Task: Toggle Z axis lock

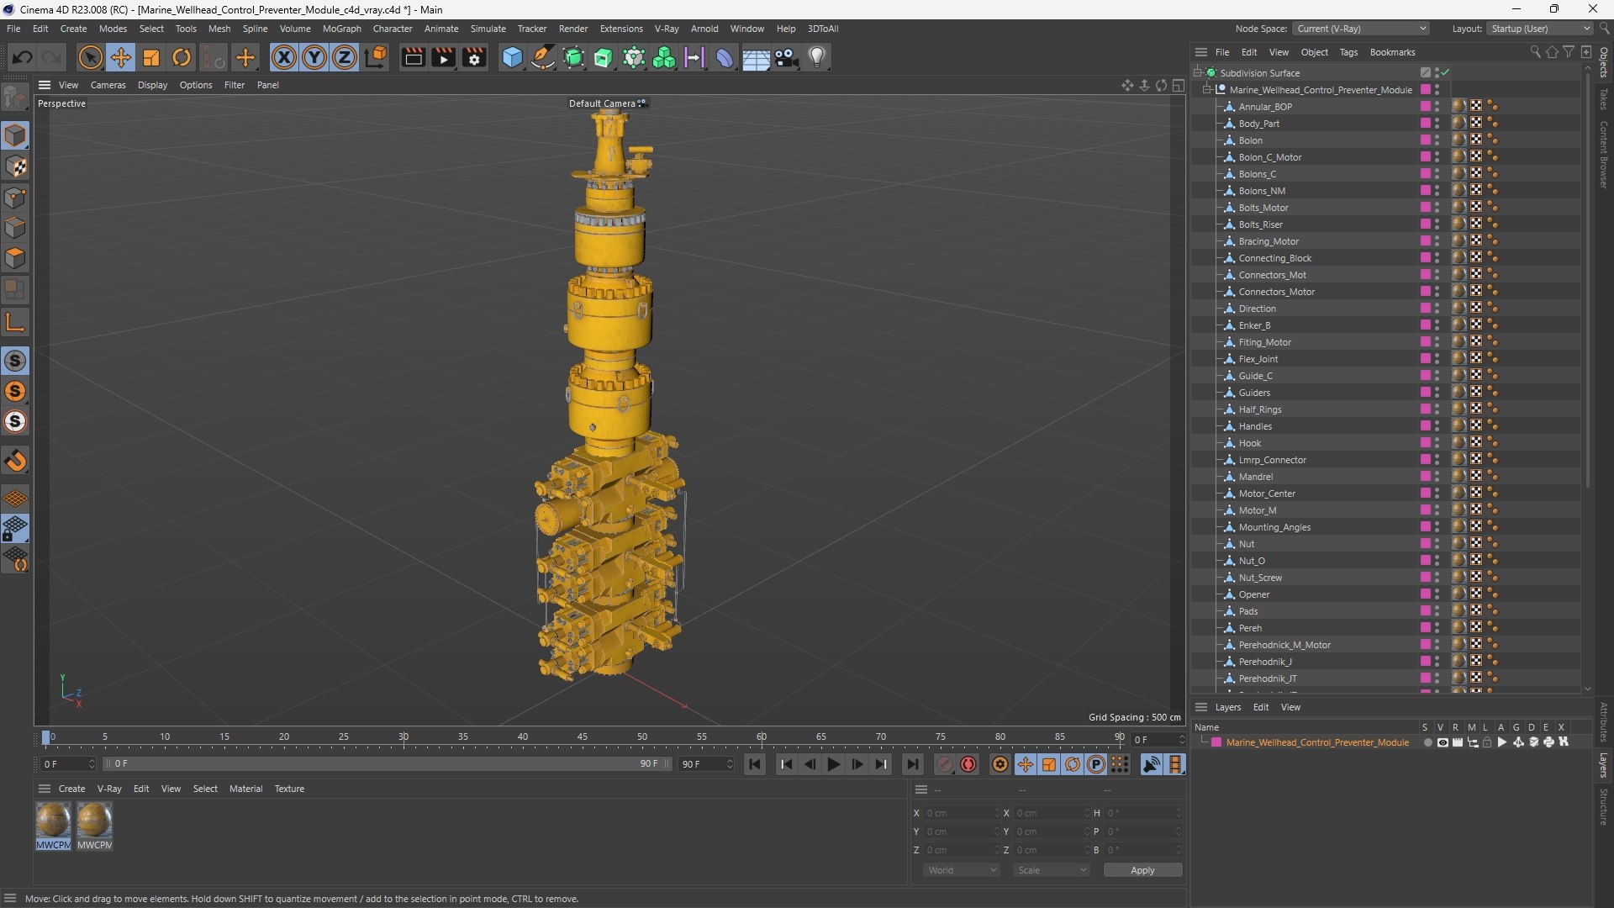Action: [x=345, y=57]
